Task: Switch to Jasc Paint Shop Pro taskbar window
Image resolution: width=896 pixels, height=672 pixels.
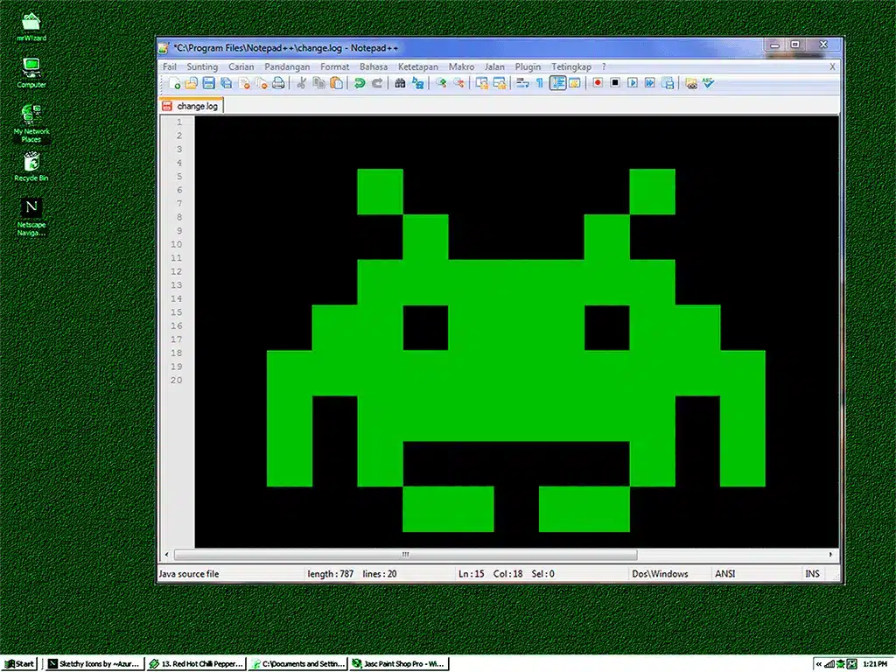Action: point(399,663)
